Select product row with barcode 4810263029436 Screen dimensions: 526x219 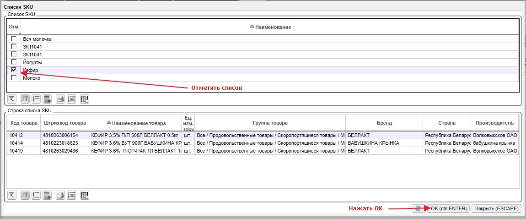64,151
